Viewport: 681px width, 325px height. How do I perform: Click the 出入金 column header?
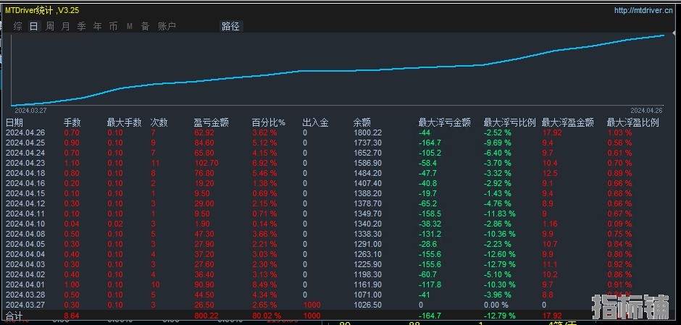(315, 123)
